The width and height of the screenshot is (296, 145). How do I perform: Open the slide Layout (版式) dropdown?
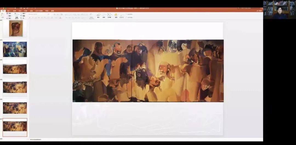click(x=24, y=14)
